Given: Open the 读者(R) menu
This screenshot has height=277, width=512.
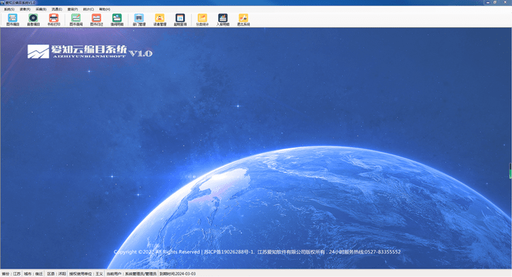Looking at the screenshot, I should click(25, 10).
